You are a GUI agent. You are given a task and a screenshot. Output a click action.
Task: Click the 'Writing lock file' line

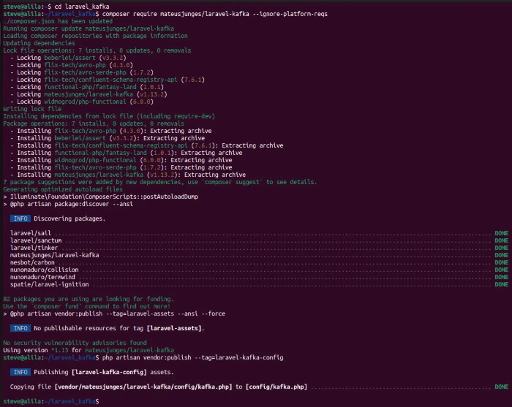32,109
